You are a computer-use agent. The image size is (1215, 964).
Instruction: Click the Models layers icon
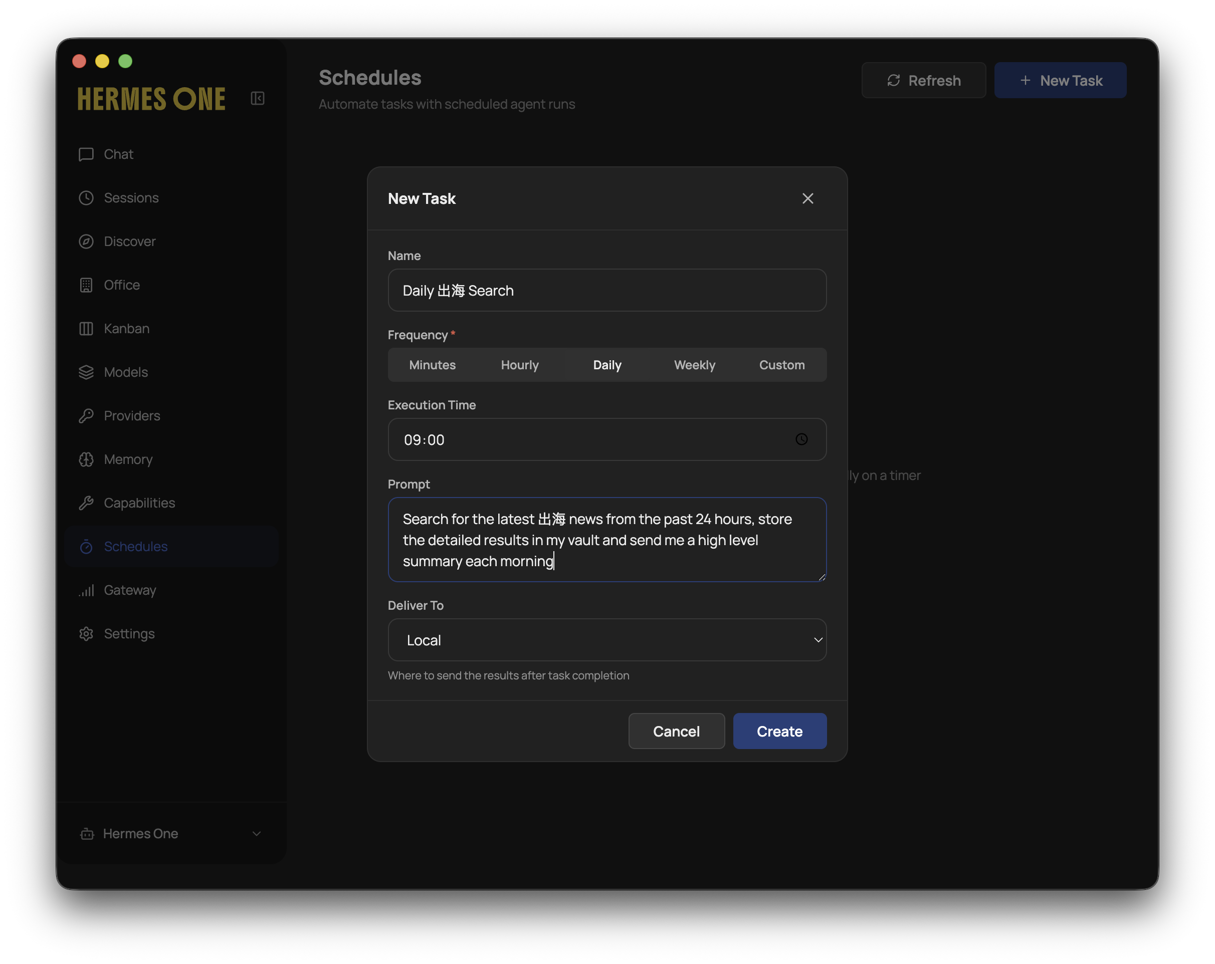[86, 372]
